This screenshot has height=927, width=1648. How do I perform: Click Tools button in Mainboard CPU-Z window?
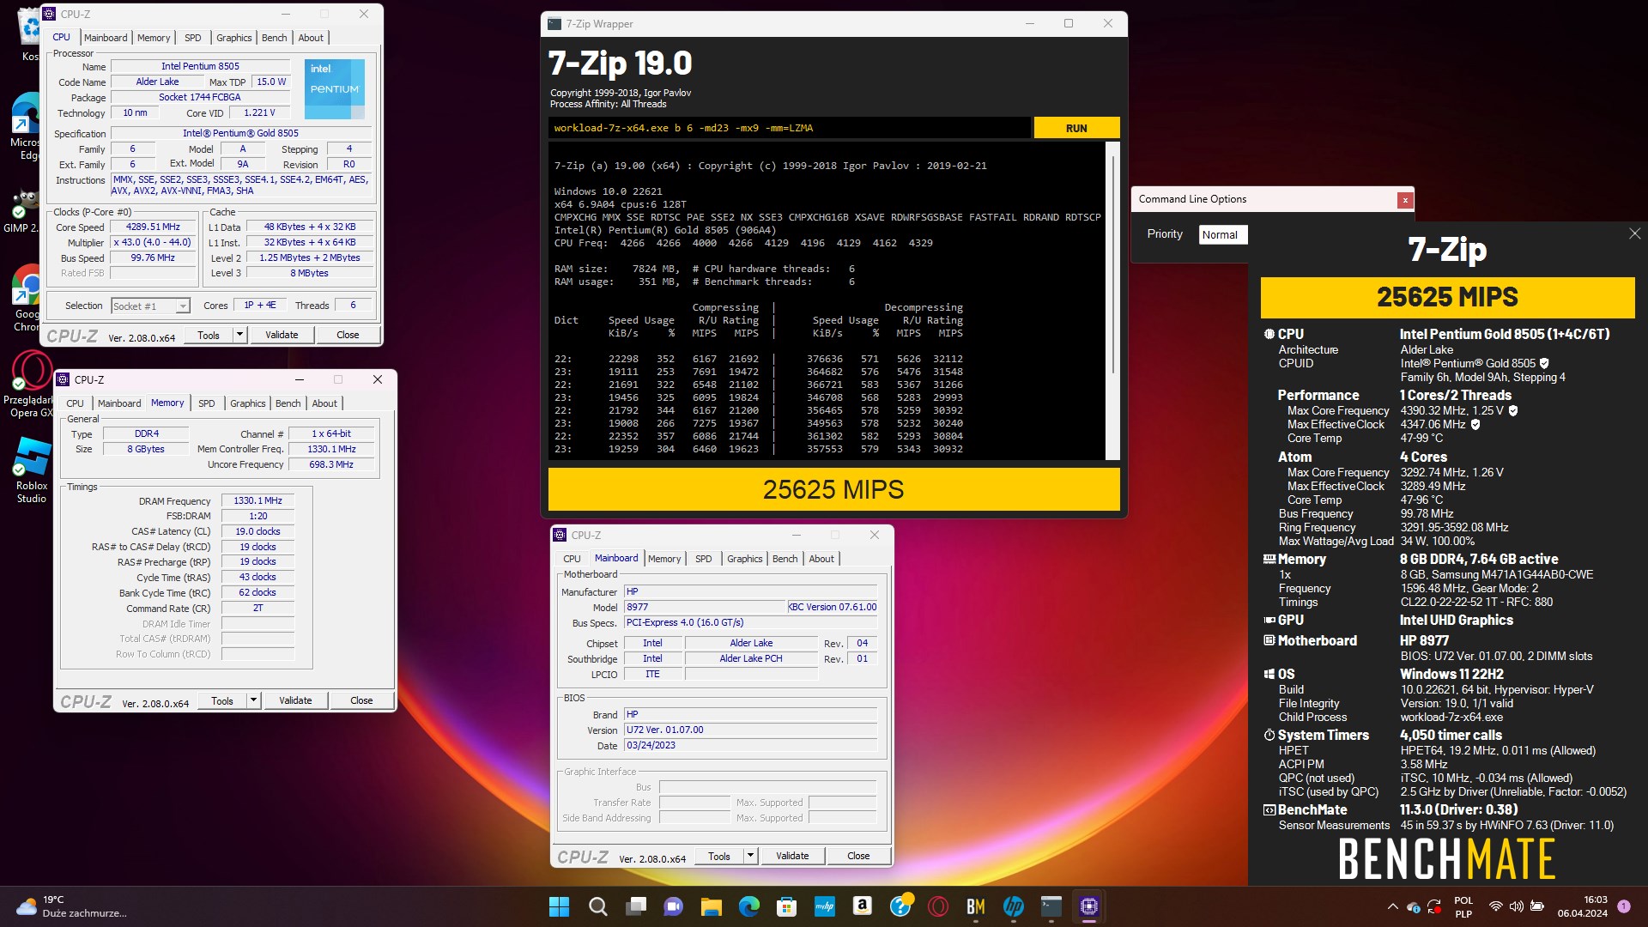click(x=719, y=856)
